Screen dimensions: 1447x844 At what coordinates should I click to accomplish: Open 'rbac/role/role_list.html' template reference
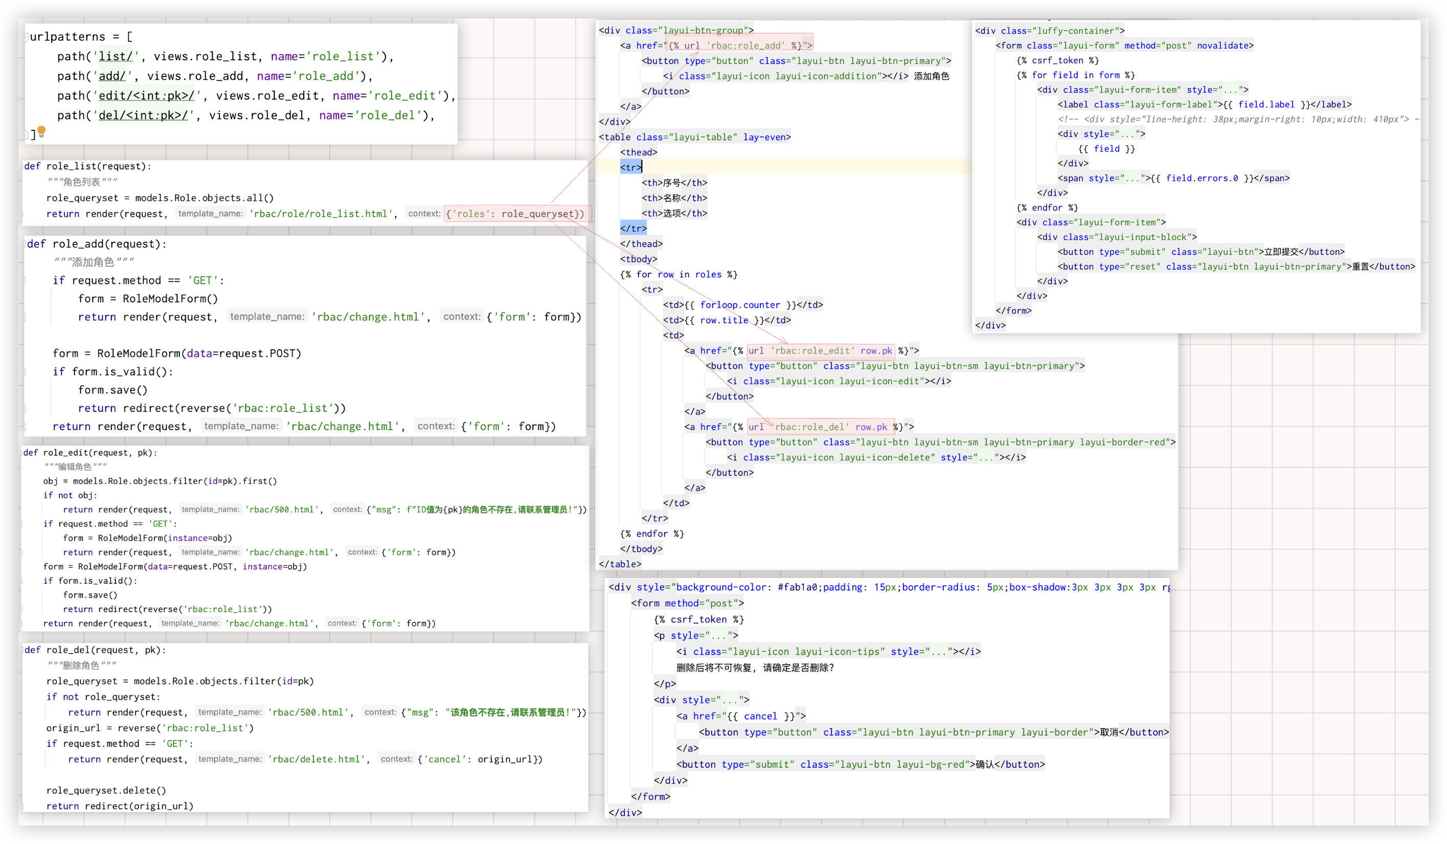click(x=321, y=214)
